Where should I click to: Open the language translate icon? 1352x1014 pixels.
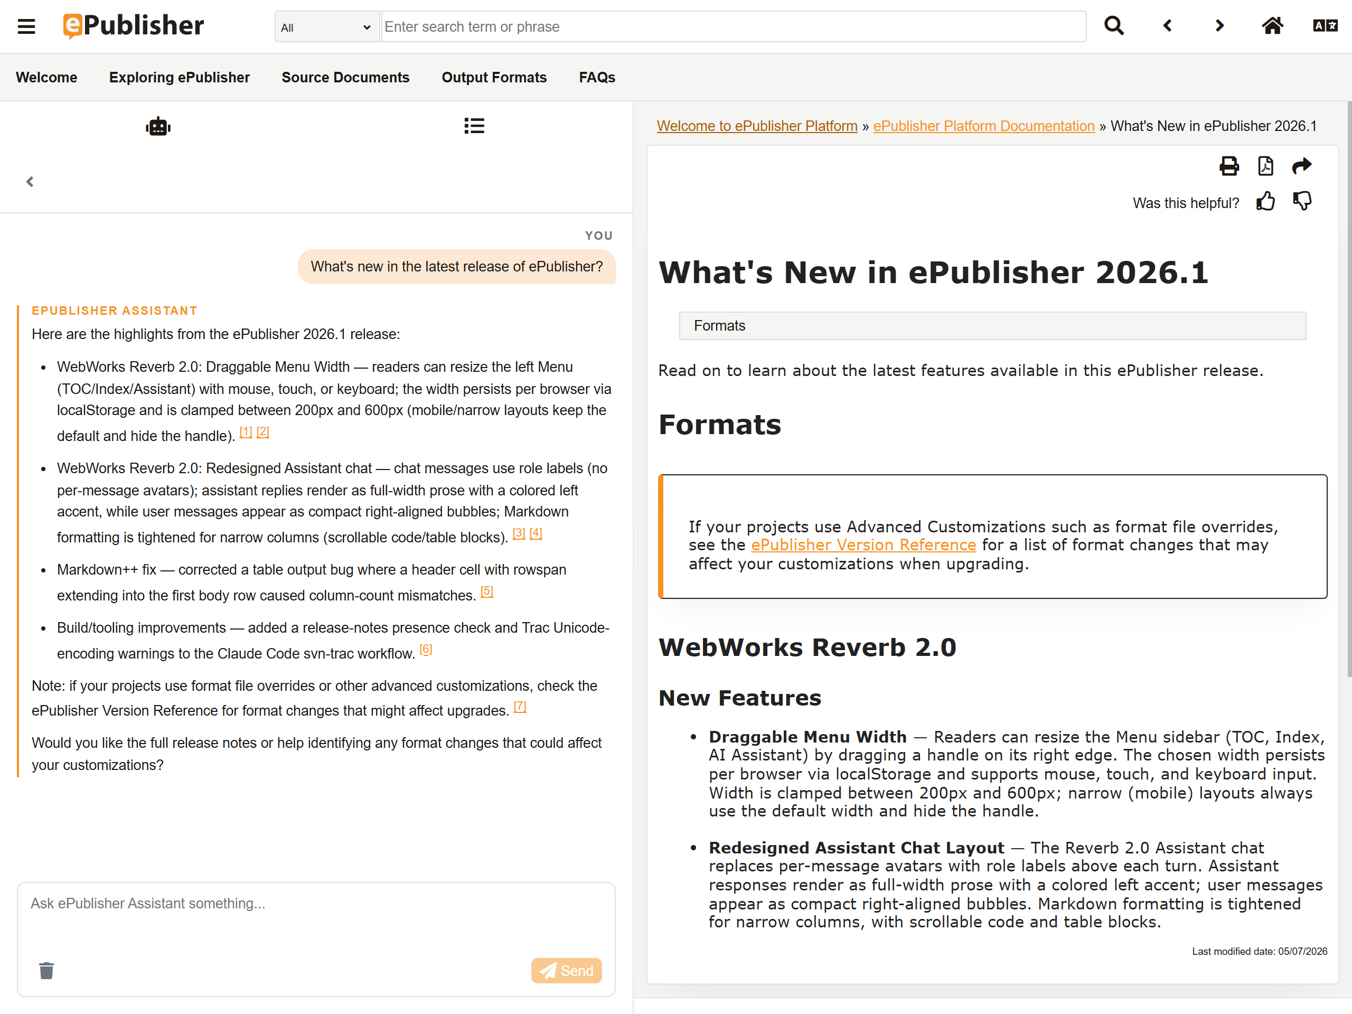pos(1325,26)
